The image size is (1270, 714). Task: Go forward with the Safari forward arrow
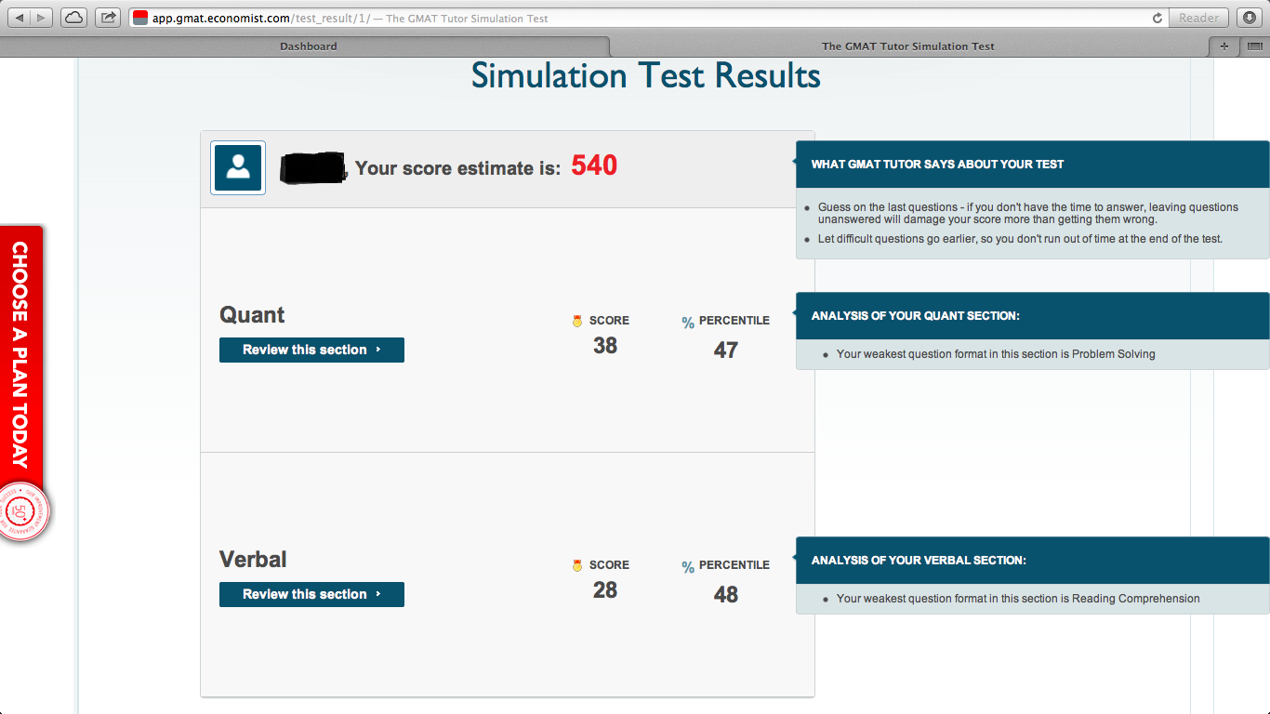click(x=43, y=18)
